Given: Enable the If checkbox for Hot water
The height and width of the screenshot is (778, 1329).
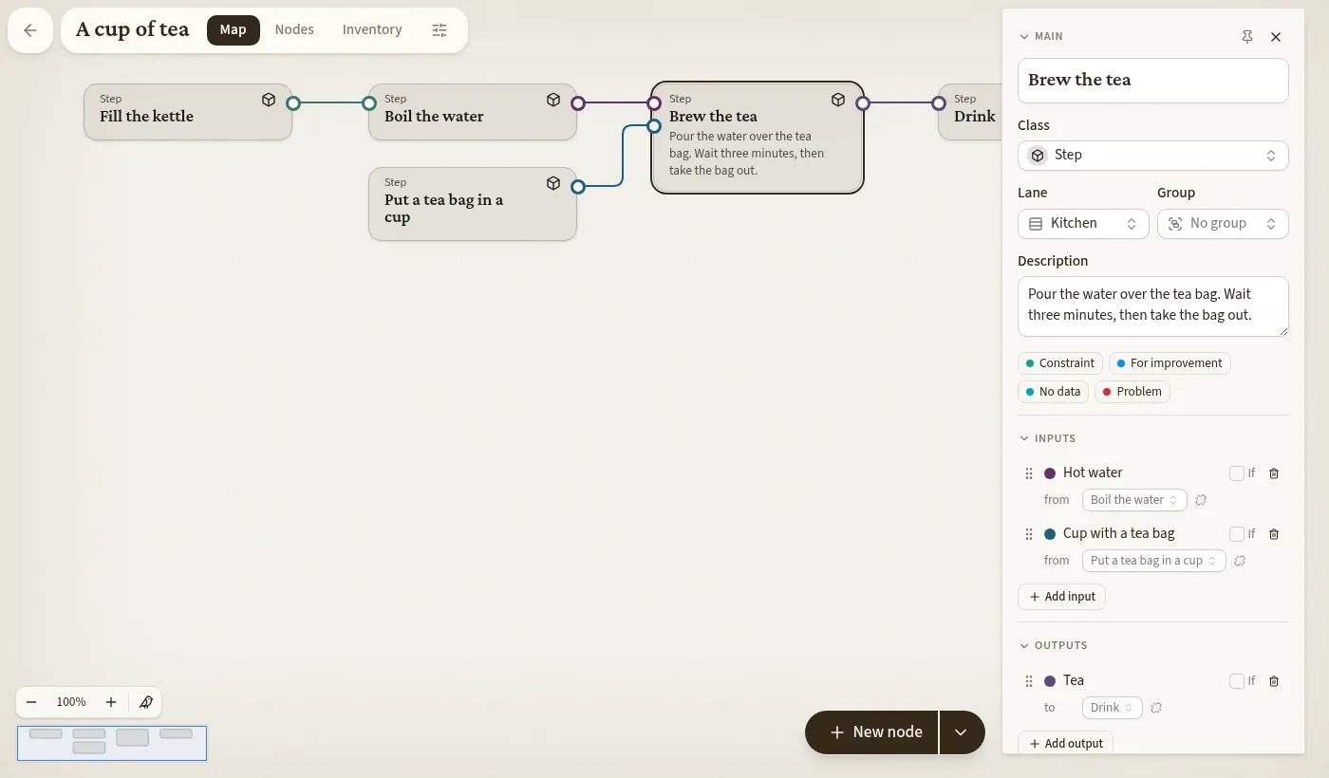Looking at the screenshot, I should 1236,473.
